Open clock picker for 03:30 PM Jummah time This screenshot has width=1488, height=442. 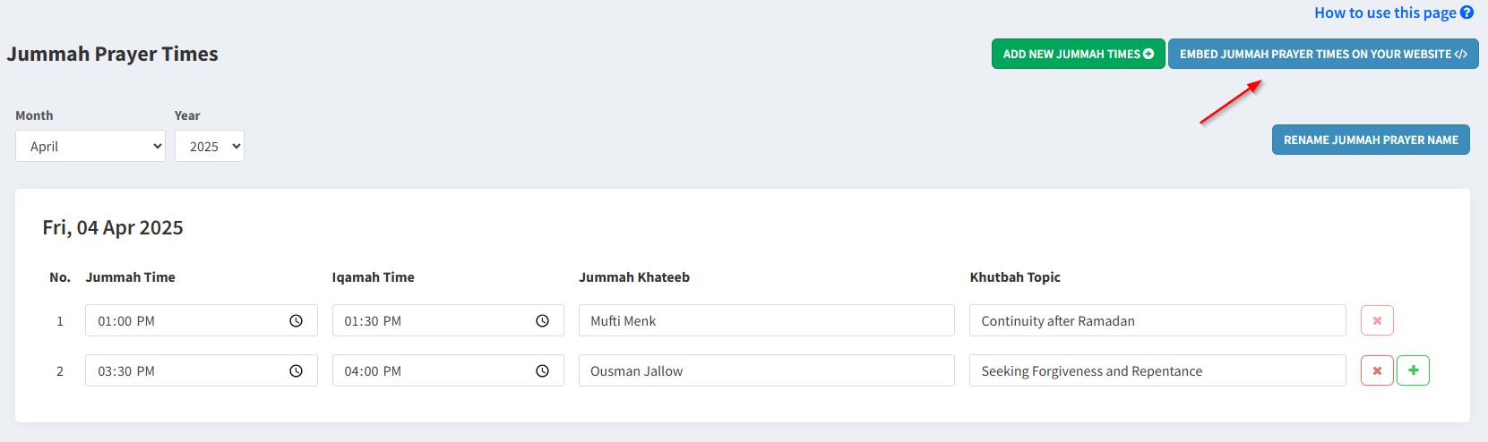coord(296,371)
